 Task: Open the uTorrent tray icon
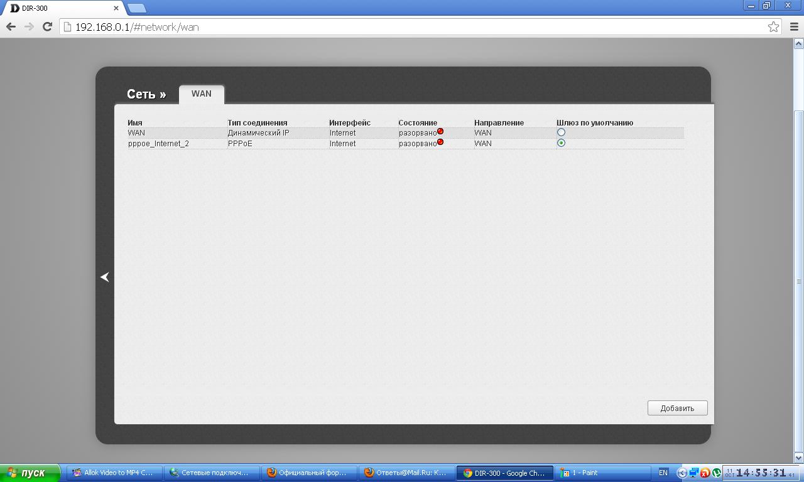[x=716, y=473]
